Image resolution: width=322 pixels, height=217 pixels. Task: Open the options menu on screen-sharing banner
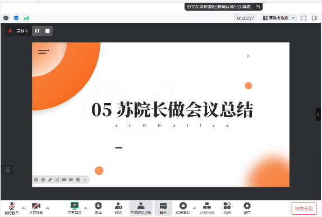(x=258, y=7)
